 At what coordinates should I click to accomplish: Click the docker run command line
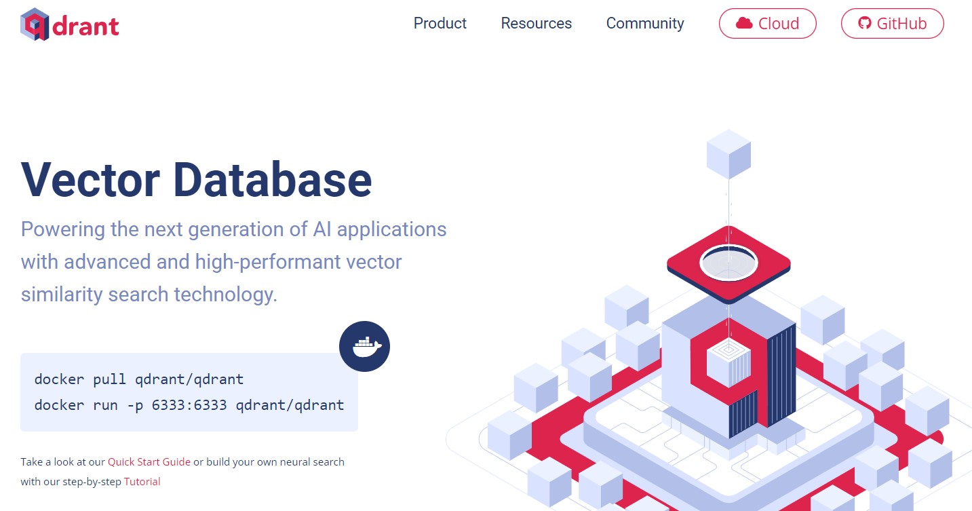[189, 404]
